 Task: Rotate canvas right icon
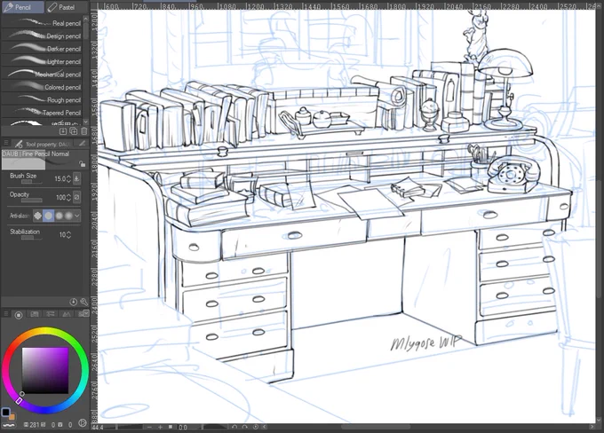pos(244,427)
